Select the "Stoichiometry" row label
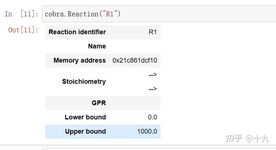 pos(84,82)
